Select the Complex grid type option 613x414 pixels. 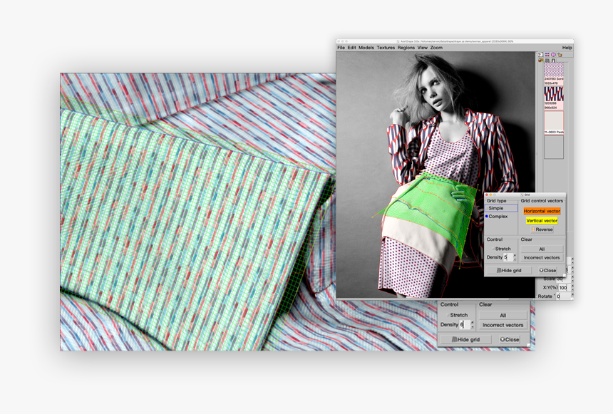tap(497, 216)
